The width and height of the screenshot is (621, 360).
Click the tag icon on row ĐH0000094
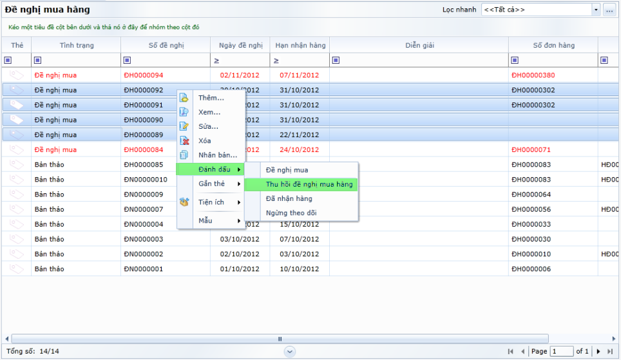coord(16,75)
